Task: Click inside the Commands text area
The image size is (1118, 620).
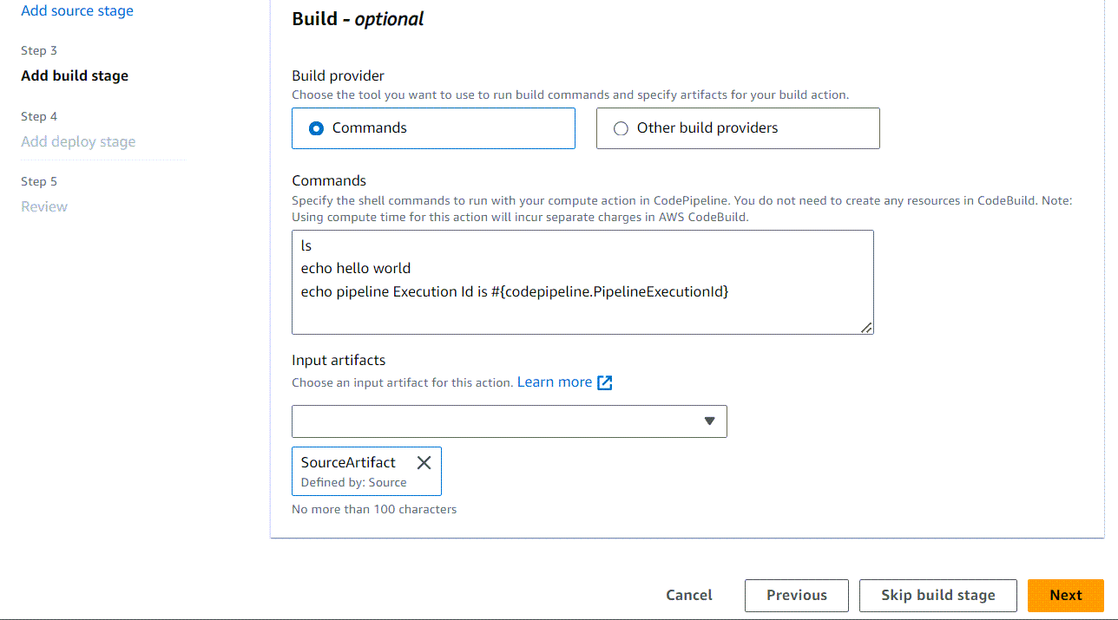Action: 582,282
